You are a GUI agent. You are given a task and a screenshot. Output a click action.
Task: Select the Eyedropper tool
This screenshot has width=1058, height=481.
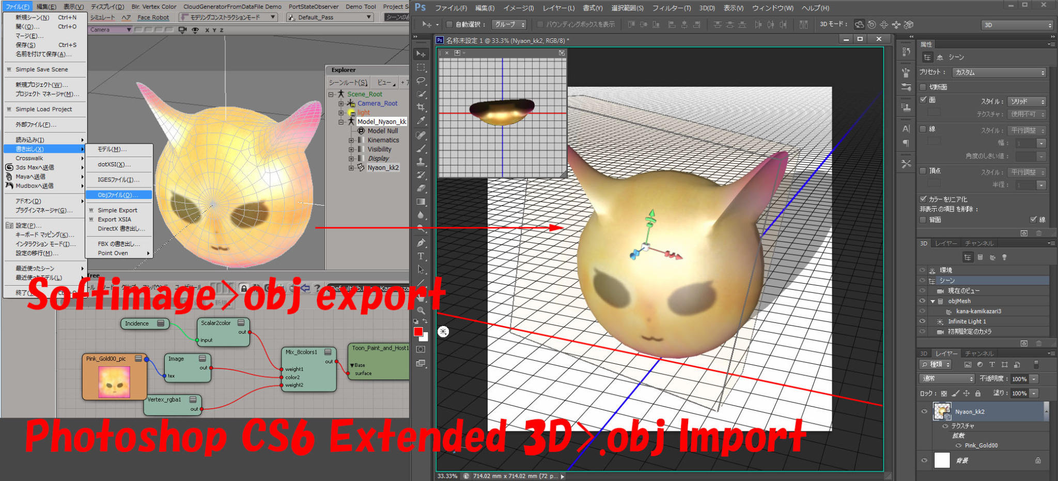point(421,121)
